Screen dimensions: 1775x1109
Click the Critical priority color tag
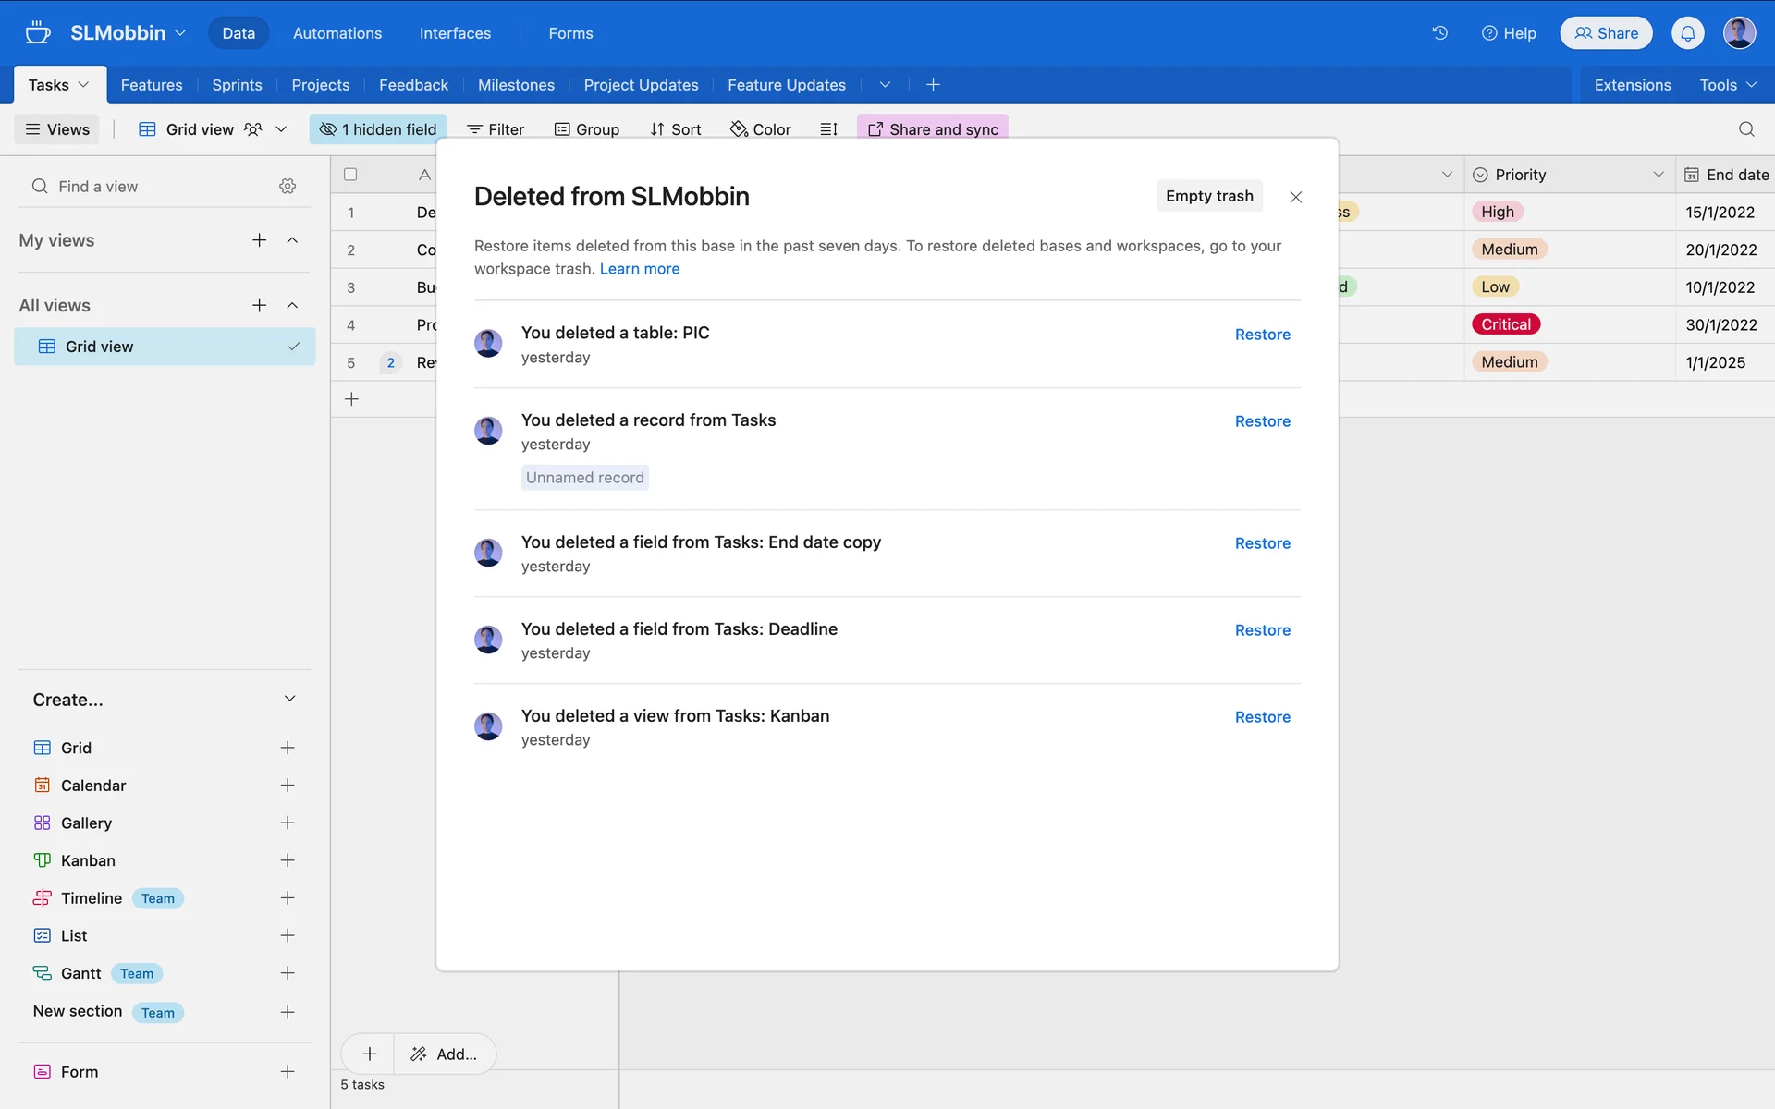coord(1506,324)
